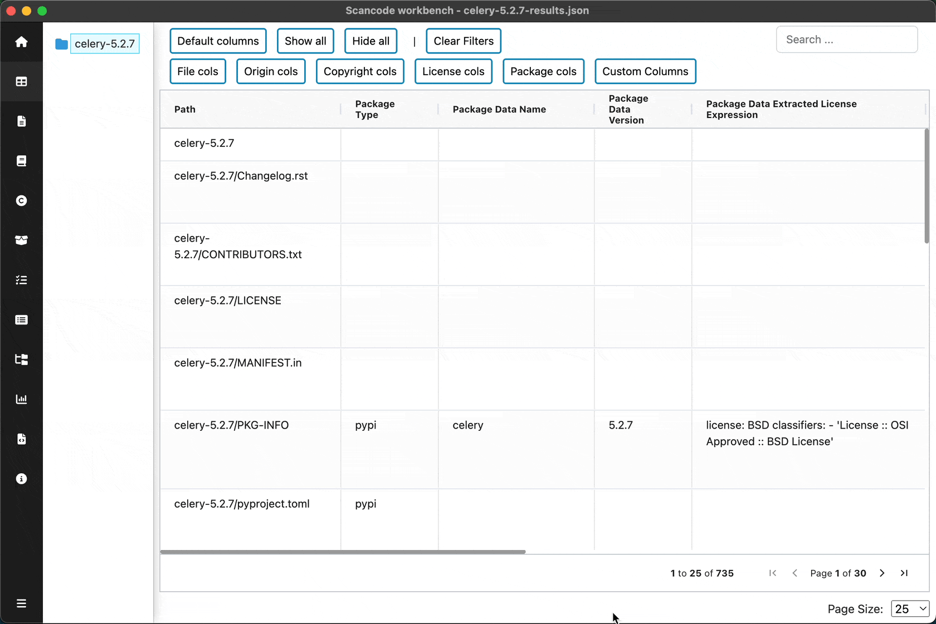This screenshot has width=936, height=624.
Task: Click the BSD license expression cell
Action: point(808,450)
